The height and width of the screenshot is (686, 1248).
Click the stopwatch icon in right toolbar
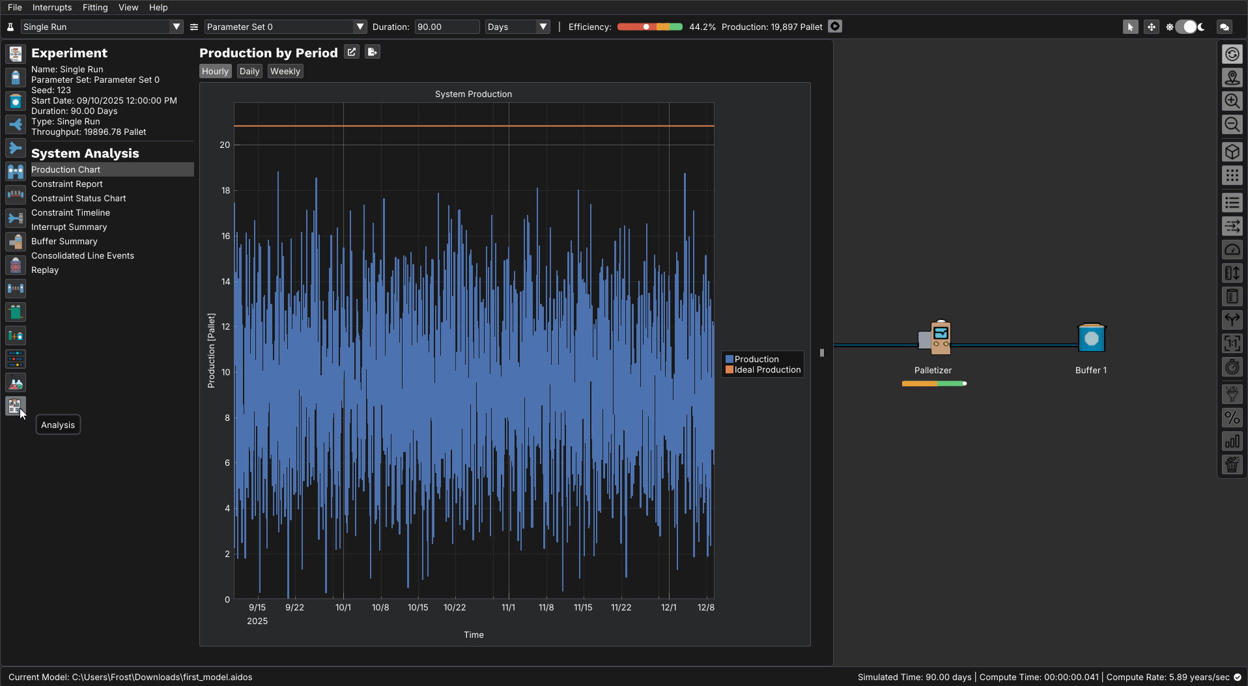pos(1232,367)
